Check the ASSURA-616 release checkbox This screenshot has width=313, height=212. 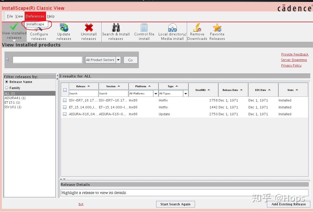[x=65, y=114]
